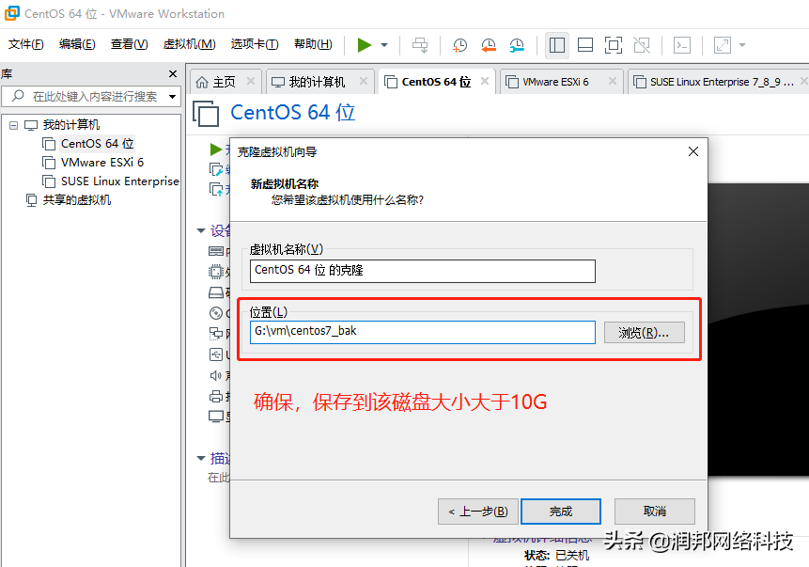Toggle the library sidebar view icon
The image size is (809, 567).
(x=556, y=45)
